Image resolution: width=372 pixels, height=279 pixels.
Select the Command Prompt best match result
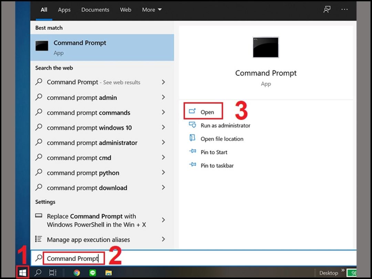102,48
